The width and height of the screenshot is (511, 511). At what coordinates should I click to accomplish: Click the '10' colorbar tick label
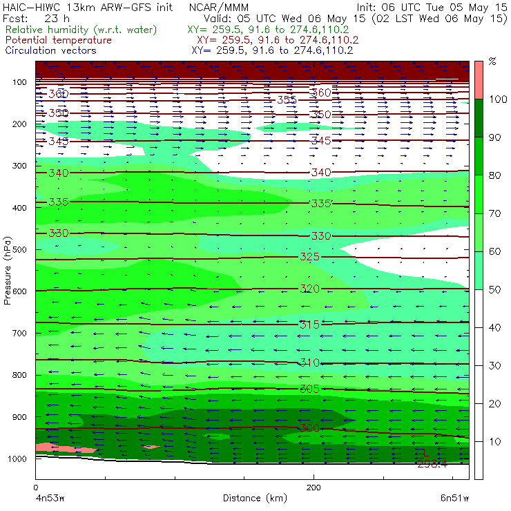click(494, 442)
